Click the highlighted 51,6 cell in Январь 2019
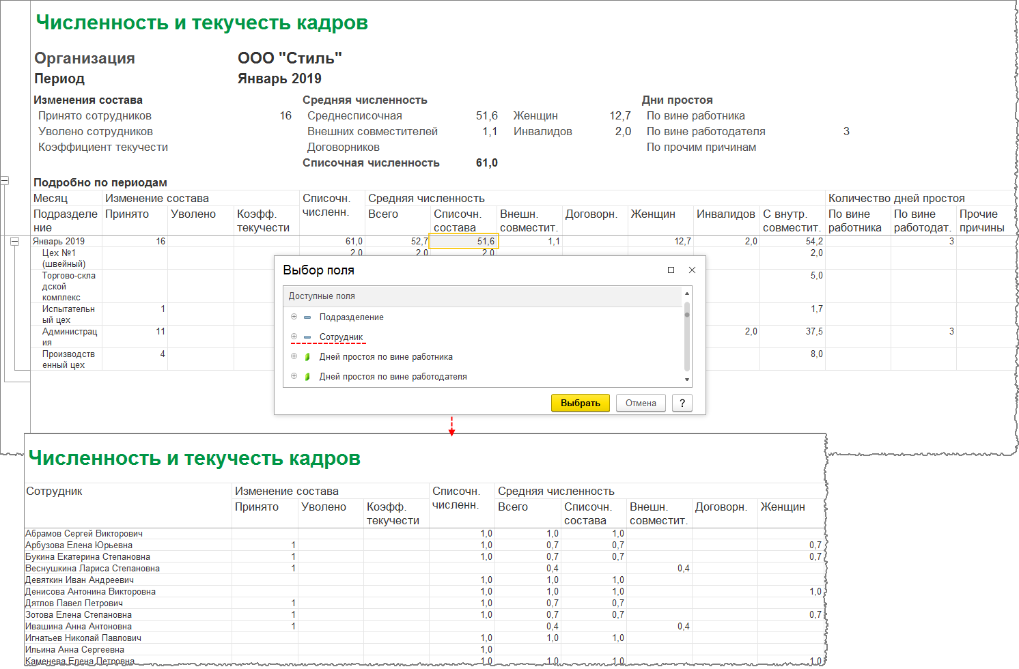Image resolution: width=1019 pixels, height=669 pixels. pos(464,242)
